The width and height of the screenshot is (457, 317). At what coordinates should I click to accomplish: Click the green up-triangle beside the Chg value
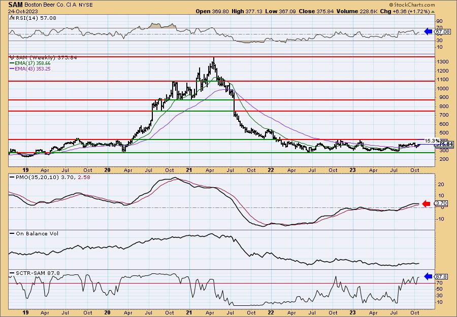(433, 12)
